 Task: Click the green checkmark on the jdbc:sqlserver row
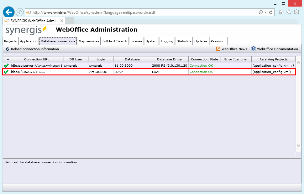click(x=6, y=66)
